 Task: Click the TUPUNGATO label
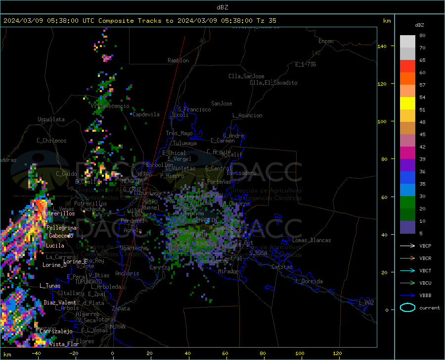[89, 282]
